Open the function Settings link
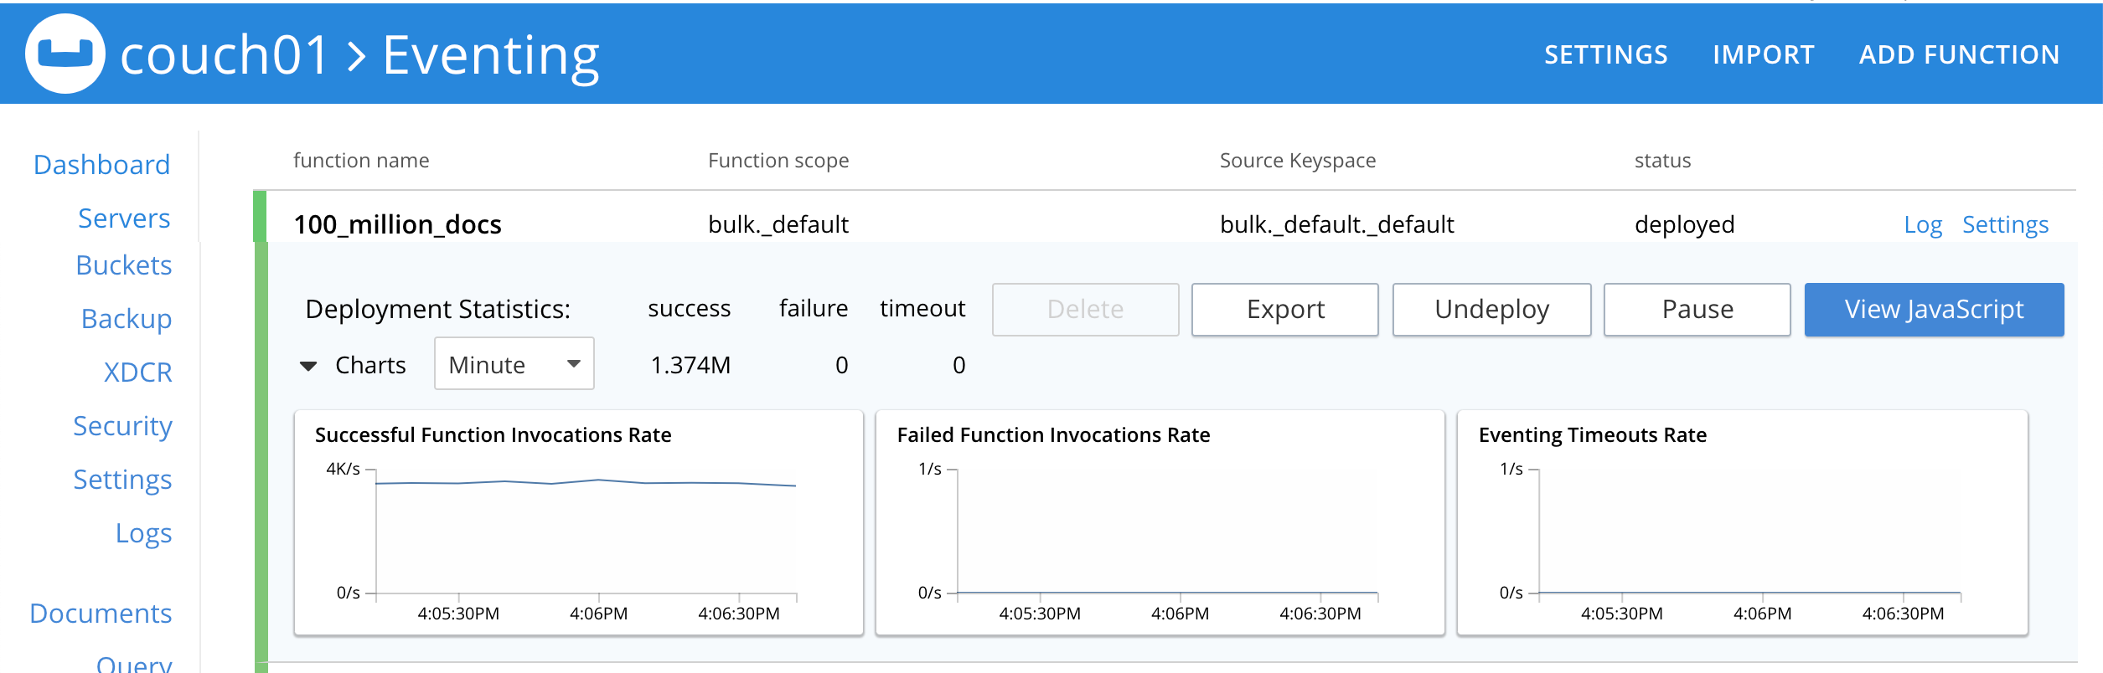 [2005, 224]
